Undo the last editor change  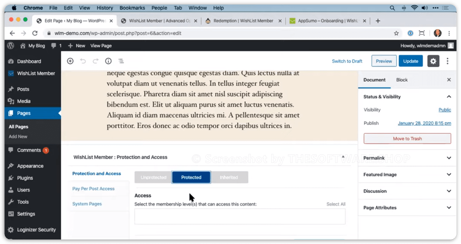click(83, 61)
